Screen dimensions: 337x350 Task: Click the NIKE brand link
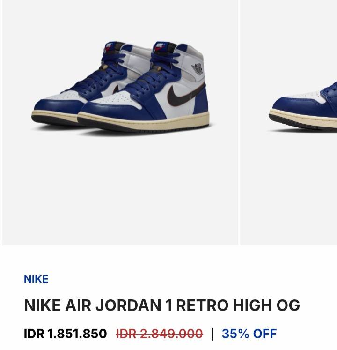click(36, 279)
